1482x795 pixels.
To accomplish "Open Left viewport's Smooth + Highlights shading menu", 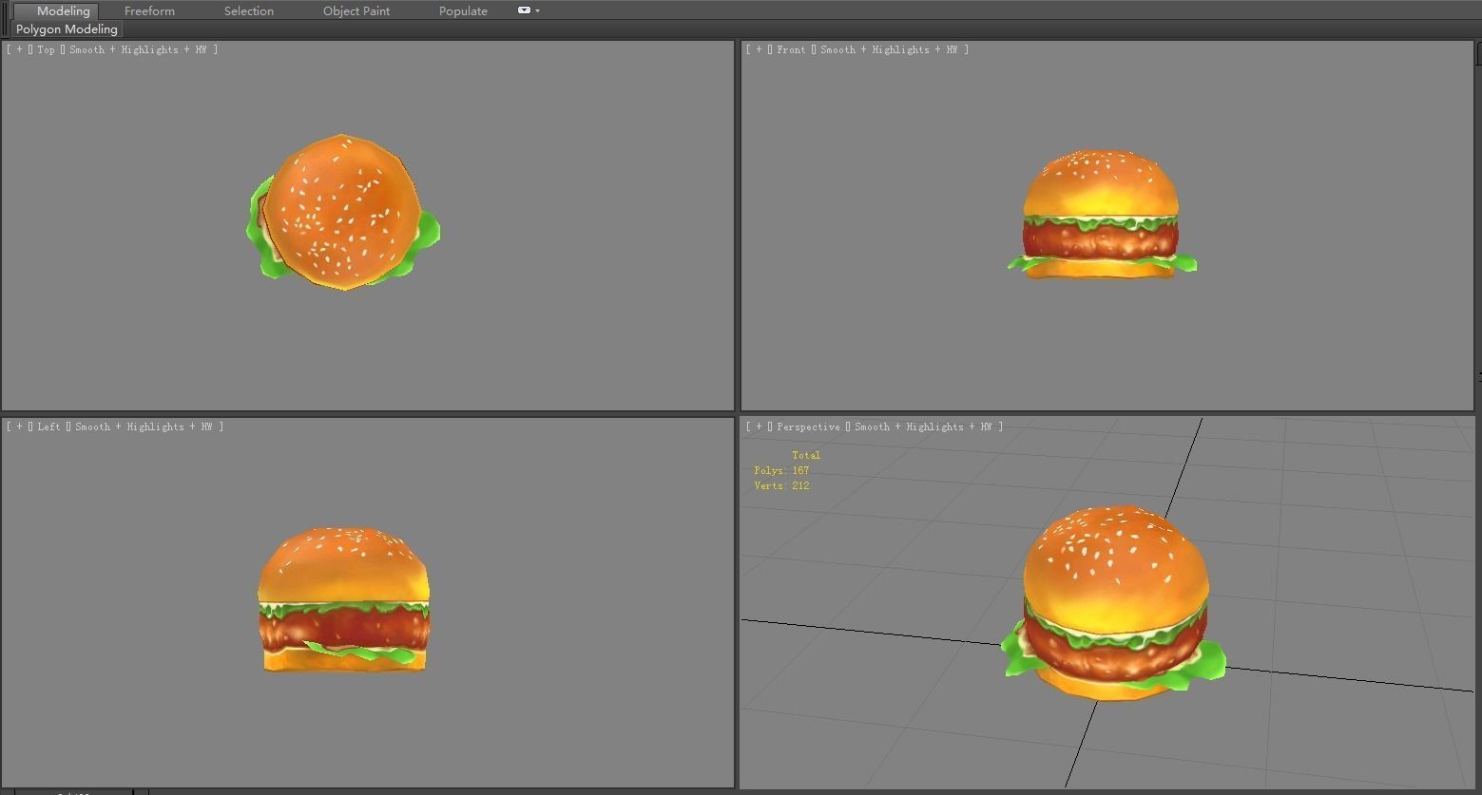I will 144,426.
